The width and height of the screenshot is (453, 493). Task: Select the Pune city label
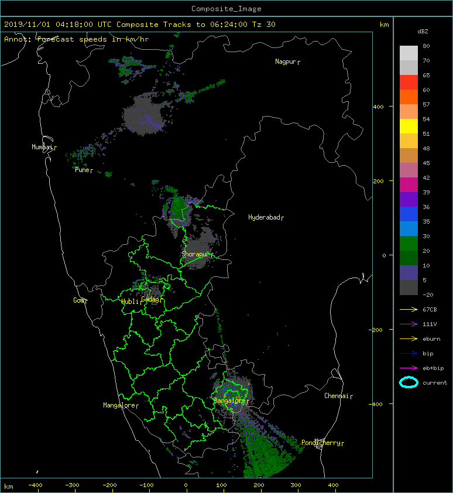click(x=82, y=170)
